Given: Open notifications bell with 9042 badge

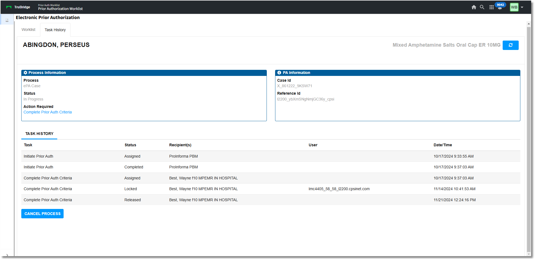Looking at the screenshot, I should (500, 6).
